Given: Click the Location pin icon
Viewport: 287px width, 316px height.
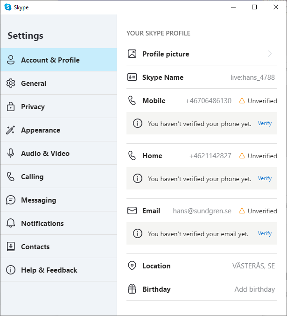Looking at the screenshot, I should coord(132,266).
